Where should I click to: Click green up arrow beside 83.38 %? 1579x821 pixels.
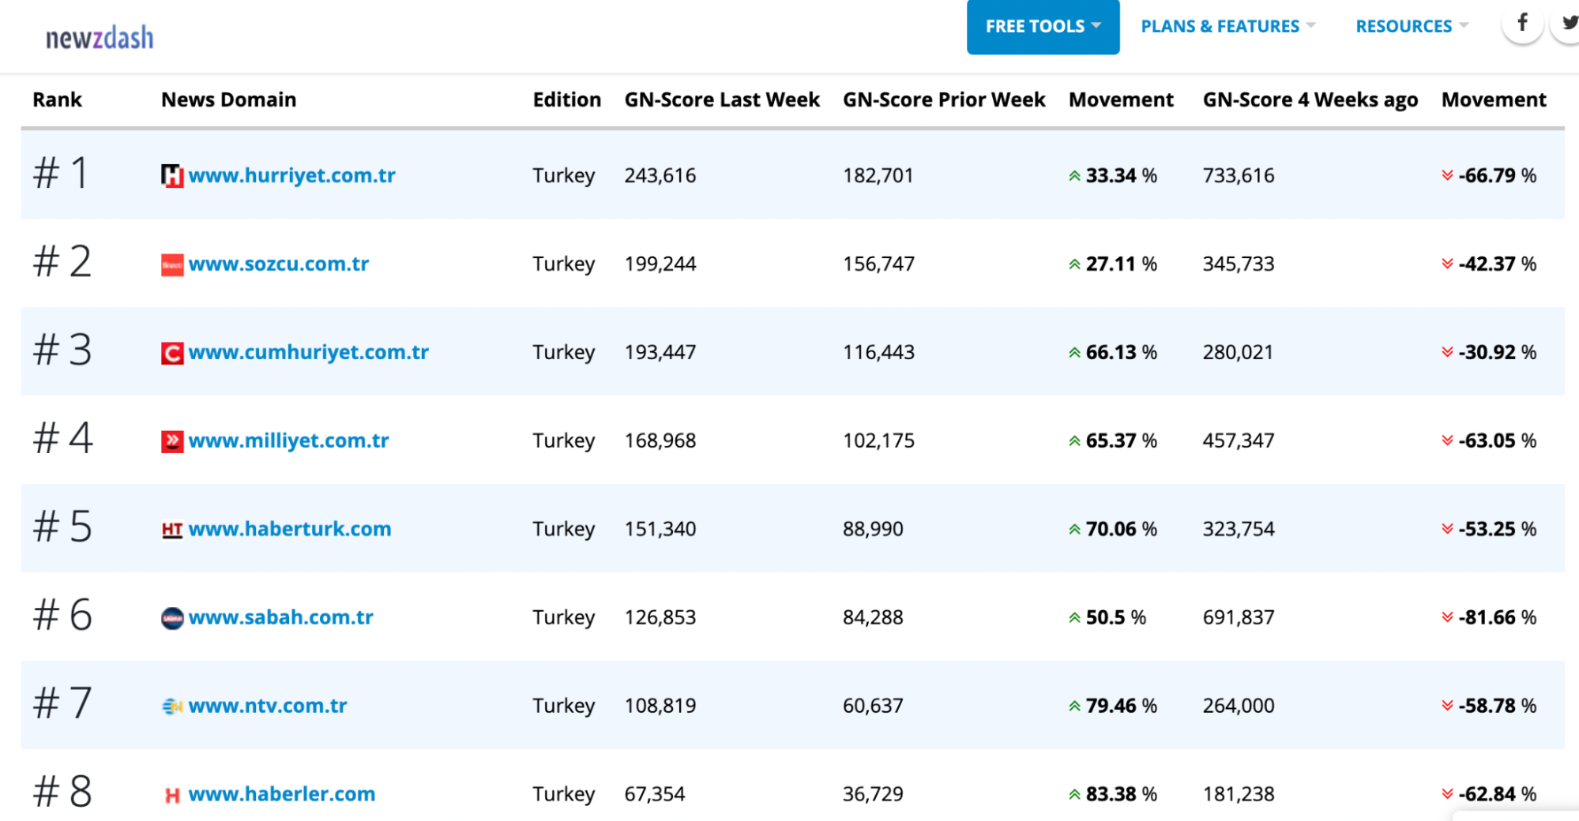(1074, 795)
